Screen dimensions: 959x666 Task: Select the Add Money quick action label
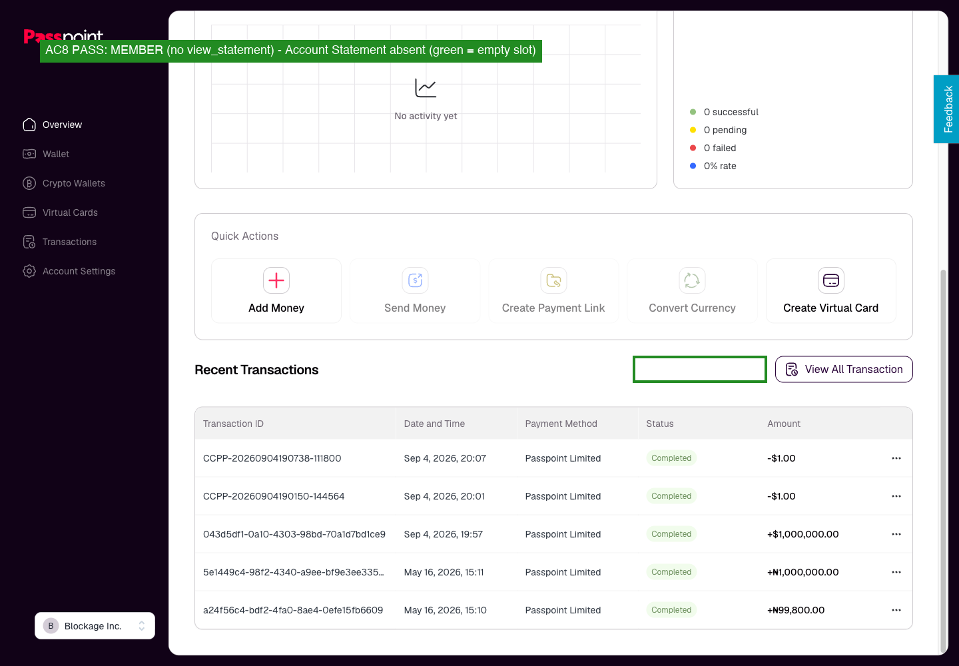pos(276,308)
